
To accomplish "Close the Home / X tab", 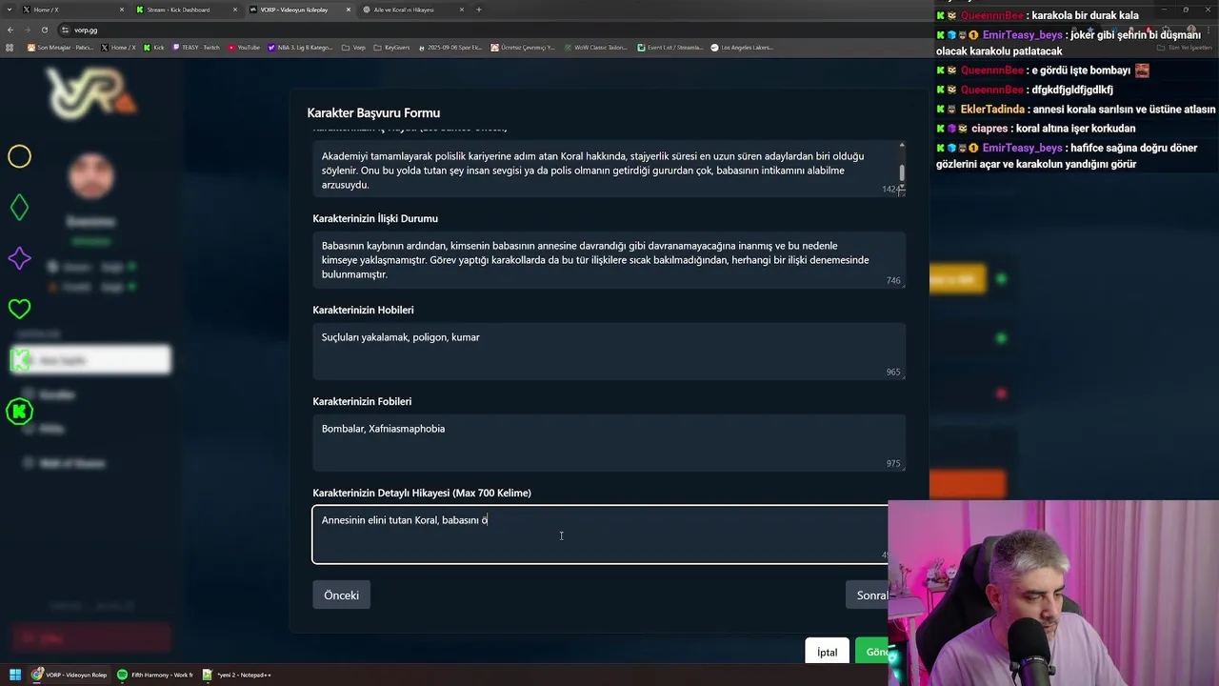I will click(122, 10).
